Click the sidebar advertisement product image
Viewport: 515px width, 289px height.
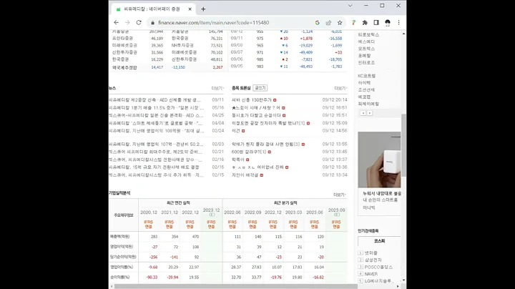pyautogui.click(x=379, y=160)
